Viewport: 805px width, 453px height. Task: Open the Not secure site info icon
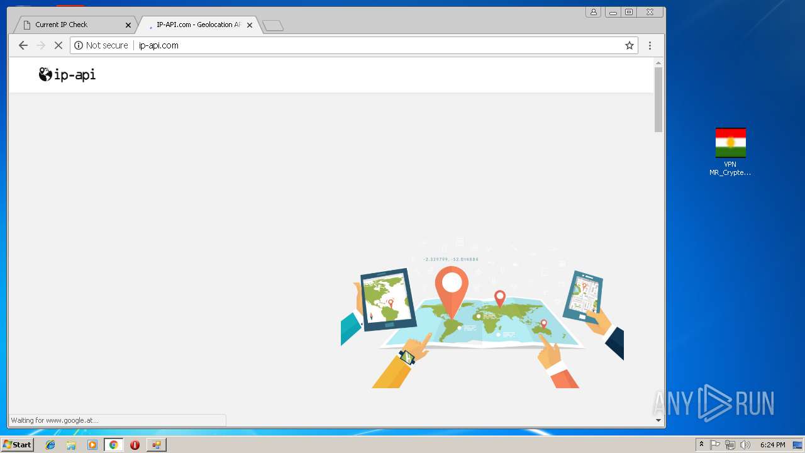[x=79, y=45]
